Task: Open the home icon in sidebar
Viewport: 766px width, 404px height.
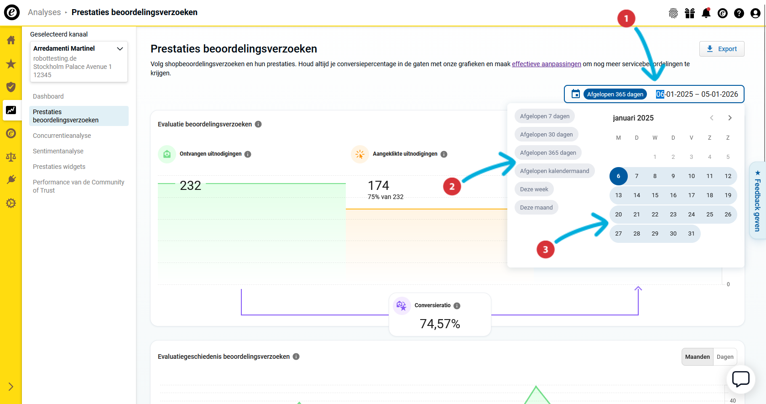Action: (11, 40)
